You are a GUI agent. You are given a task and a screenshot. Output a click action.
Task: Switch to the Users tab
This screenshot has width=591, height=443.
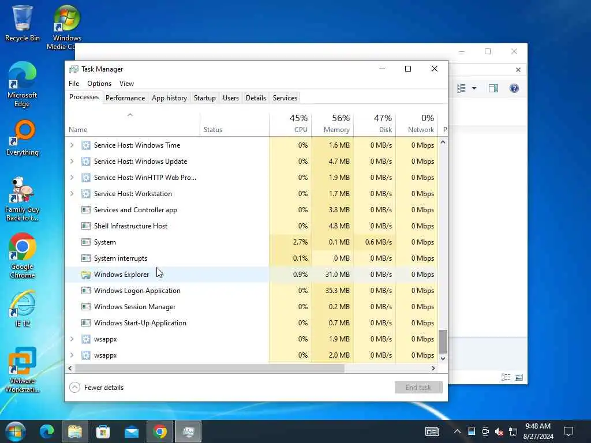(x=231, y=98)
